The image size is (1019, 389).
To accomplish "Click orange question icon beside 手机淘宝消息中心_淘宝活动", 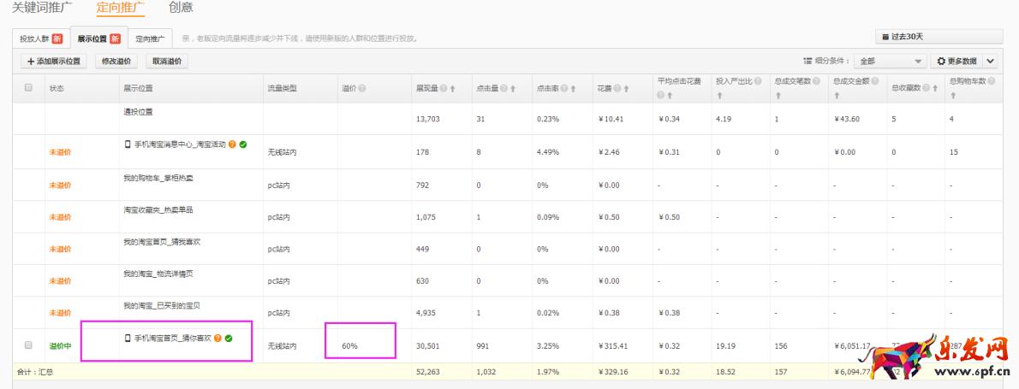I will [x=232, y=144].
